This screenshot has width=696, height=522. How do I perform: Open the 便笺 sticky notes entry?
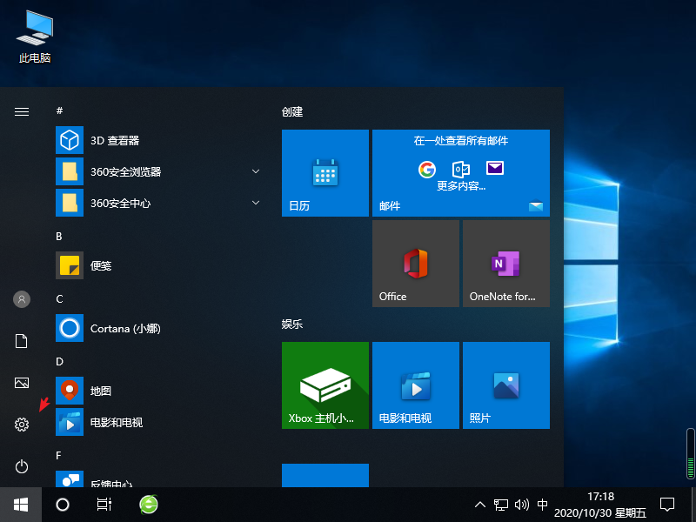[x=101, y=265]
